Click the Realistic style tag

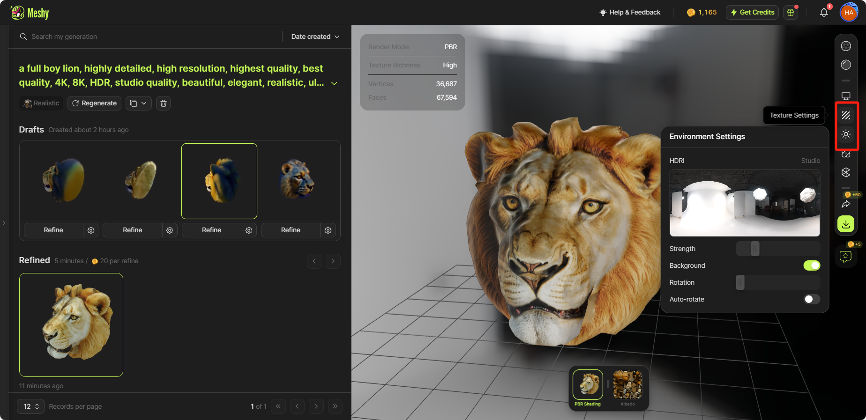(x=41, y=103)
